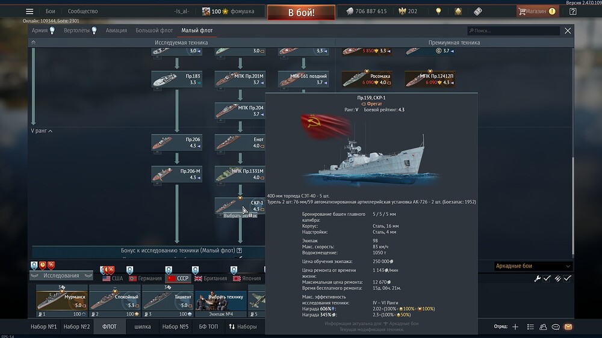Click research marker above Германия flag
This screenshot has width=602, height=338.
tap(130, 270)
